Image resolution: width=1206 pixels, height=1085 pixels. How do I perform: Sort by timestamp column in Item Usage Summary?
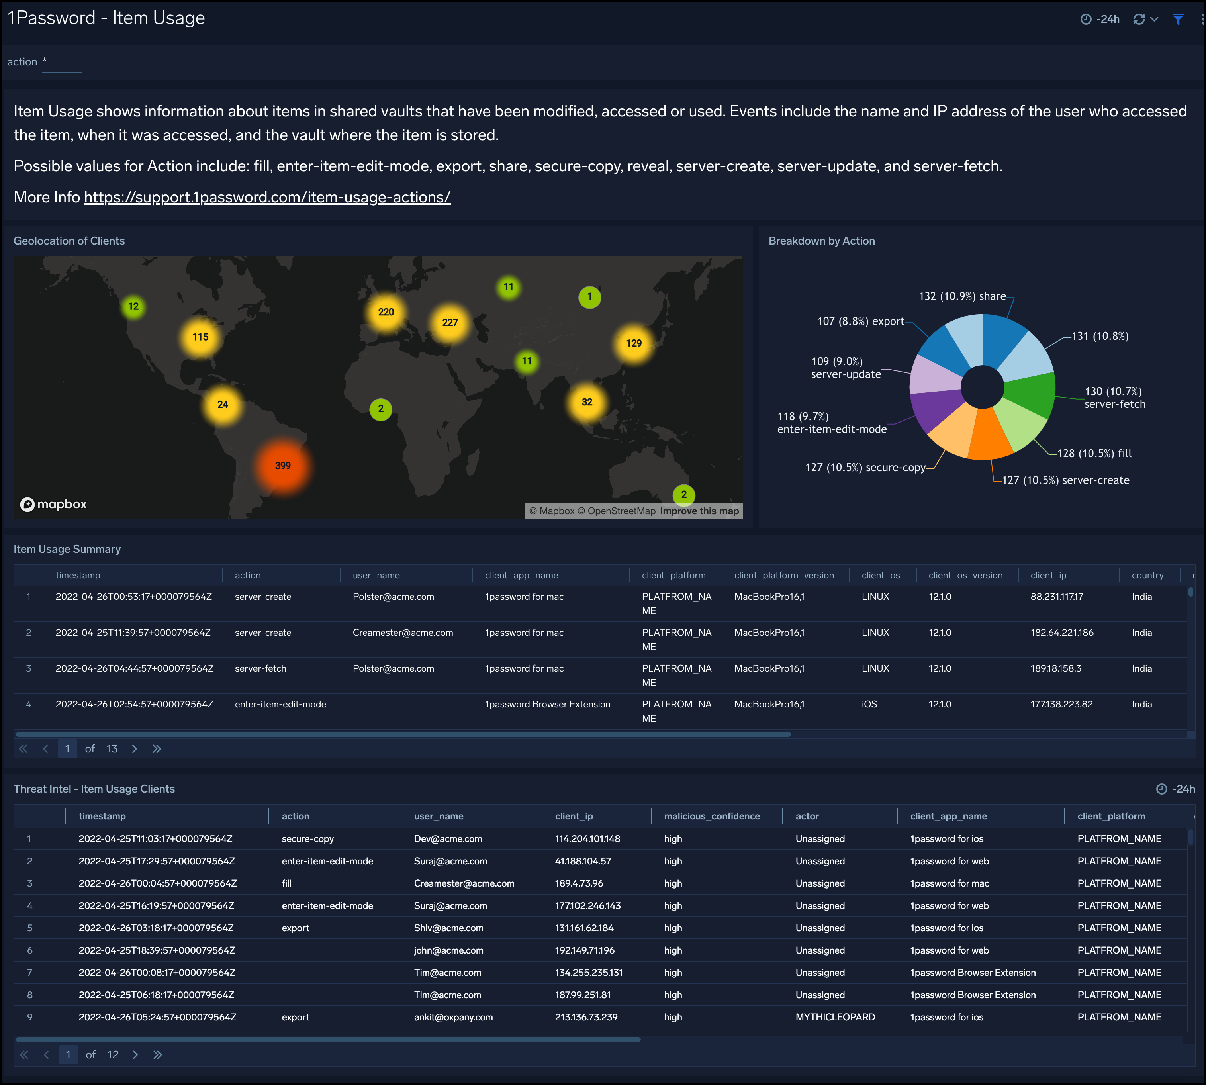click(x=78, y=575)
